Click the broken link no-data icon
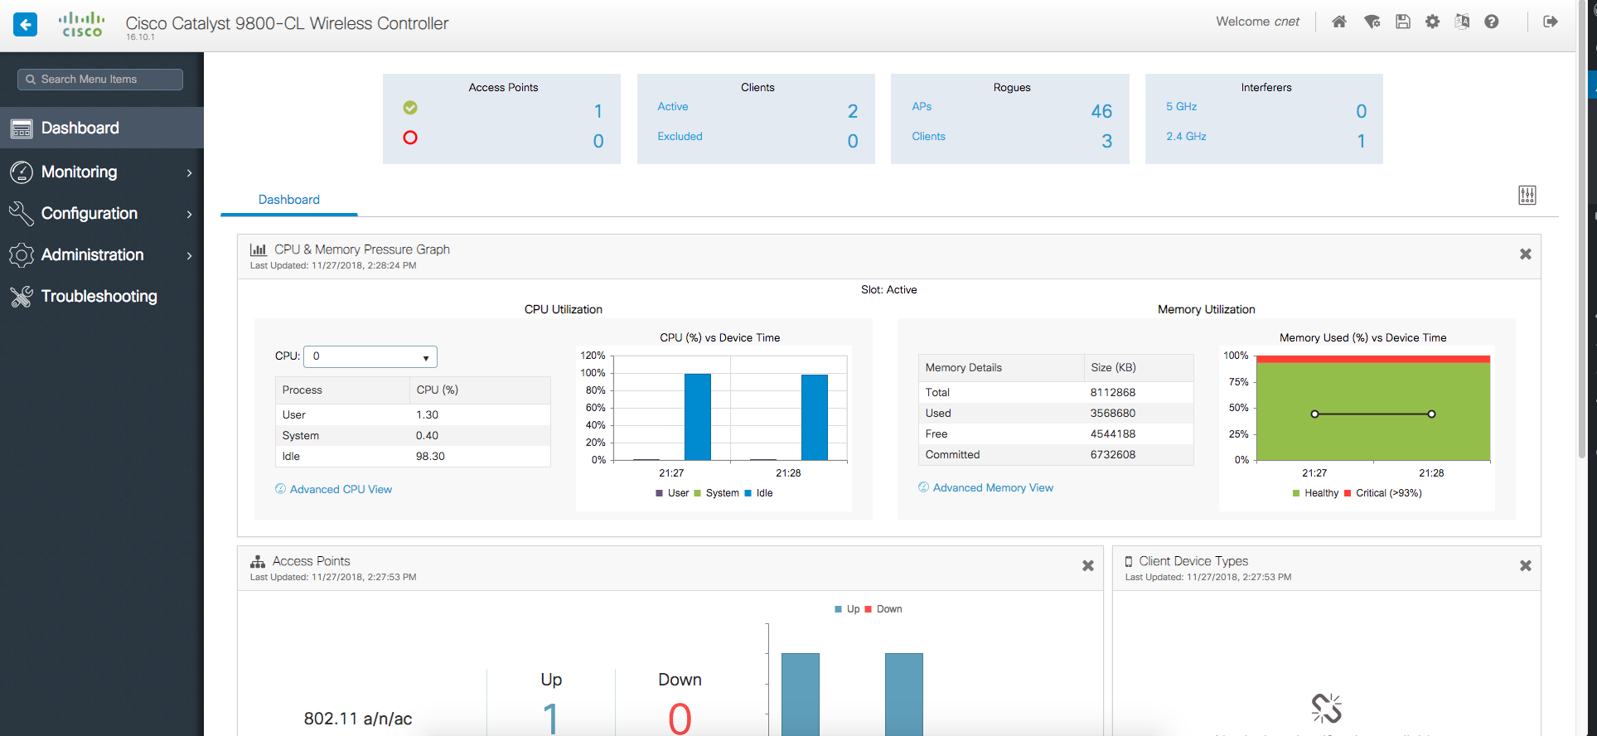The height and width of the screenshot is (736, 1597). point(1327,709)
